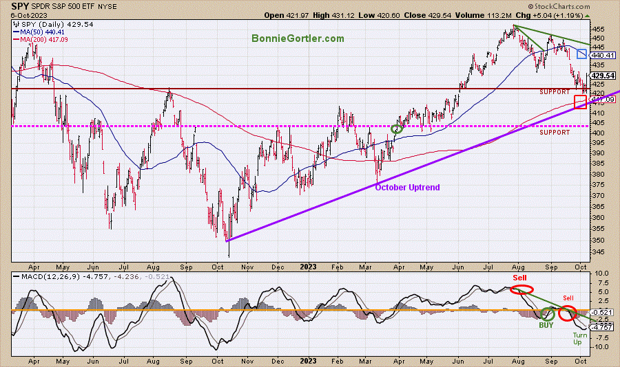The height and width of the screenshot is (367, 620).
Task: Click the 'SPY (Daily) 429.54' legend entry
Action: tap(53, 25)
